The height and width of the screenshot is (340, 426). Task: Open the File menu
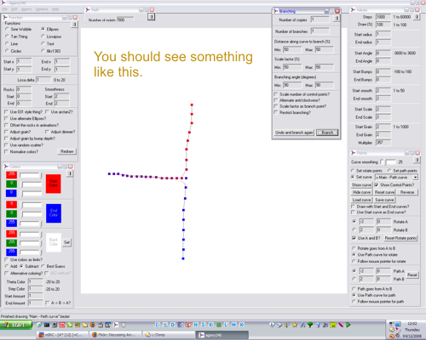[4, 9]
